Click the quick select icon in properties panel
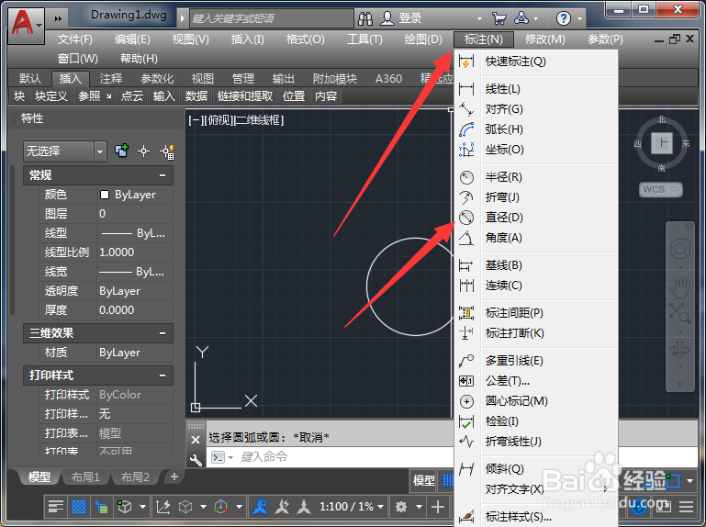The height and width of the screenshot is (527, 706). (x=167, y=151)
